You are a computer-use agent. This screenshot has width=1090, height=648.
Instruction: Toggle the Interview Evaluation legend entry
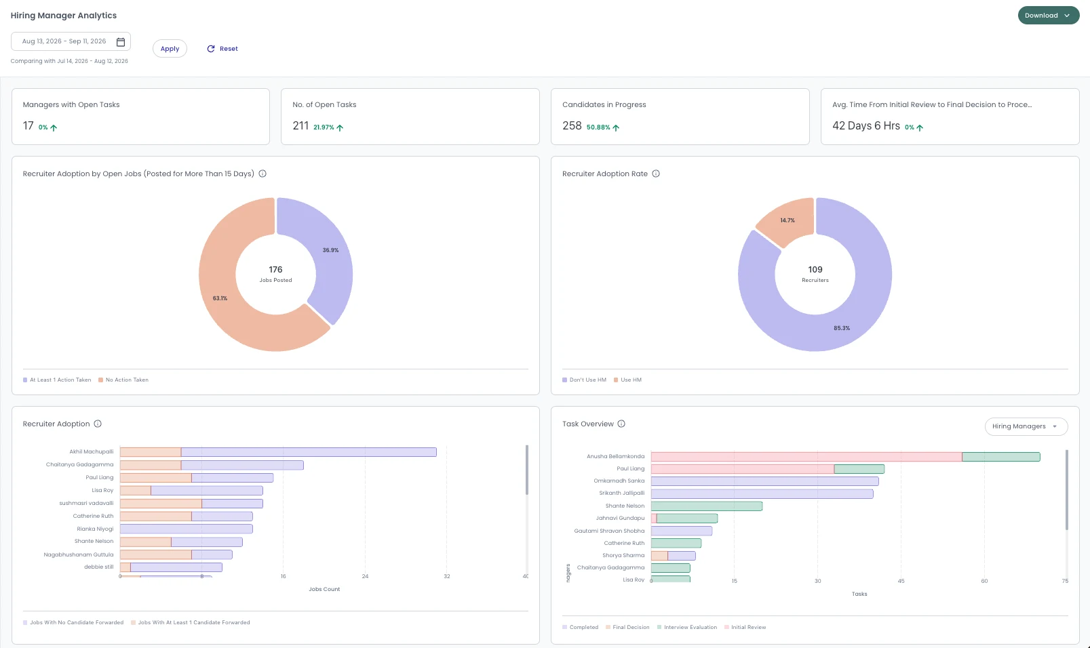pos(687,628)
